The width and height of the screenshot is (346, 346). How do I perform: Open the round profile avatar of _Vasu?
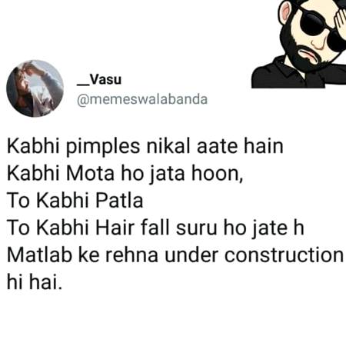click(x=35, y=88)
